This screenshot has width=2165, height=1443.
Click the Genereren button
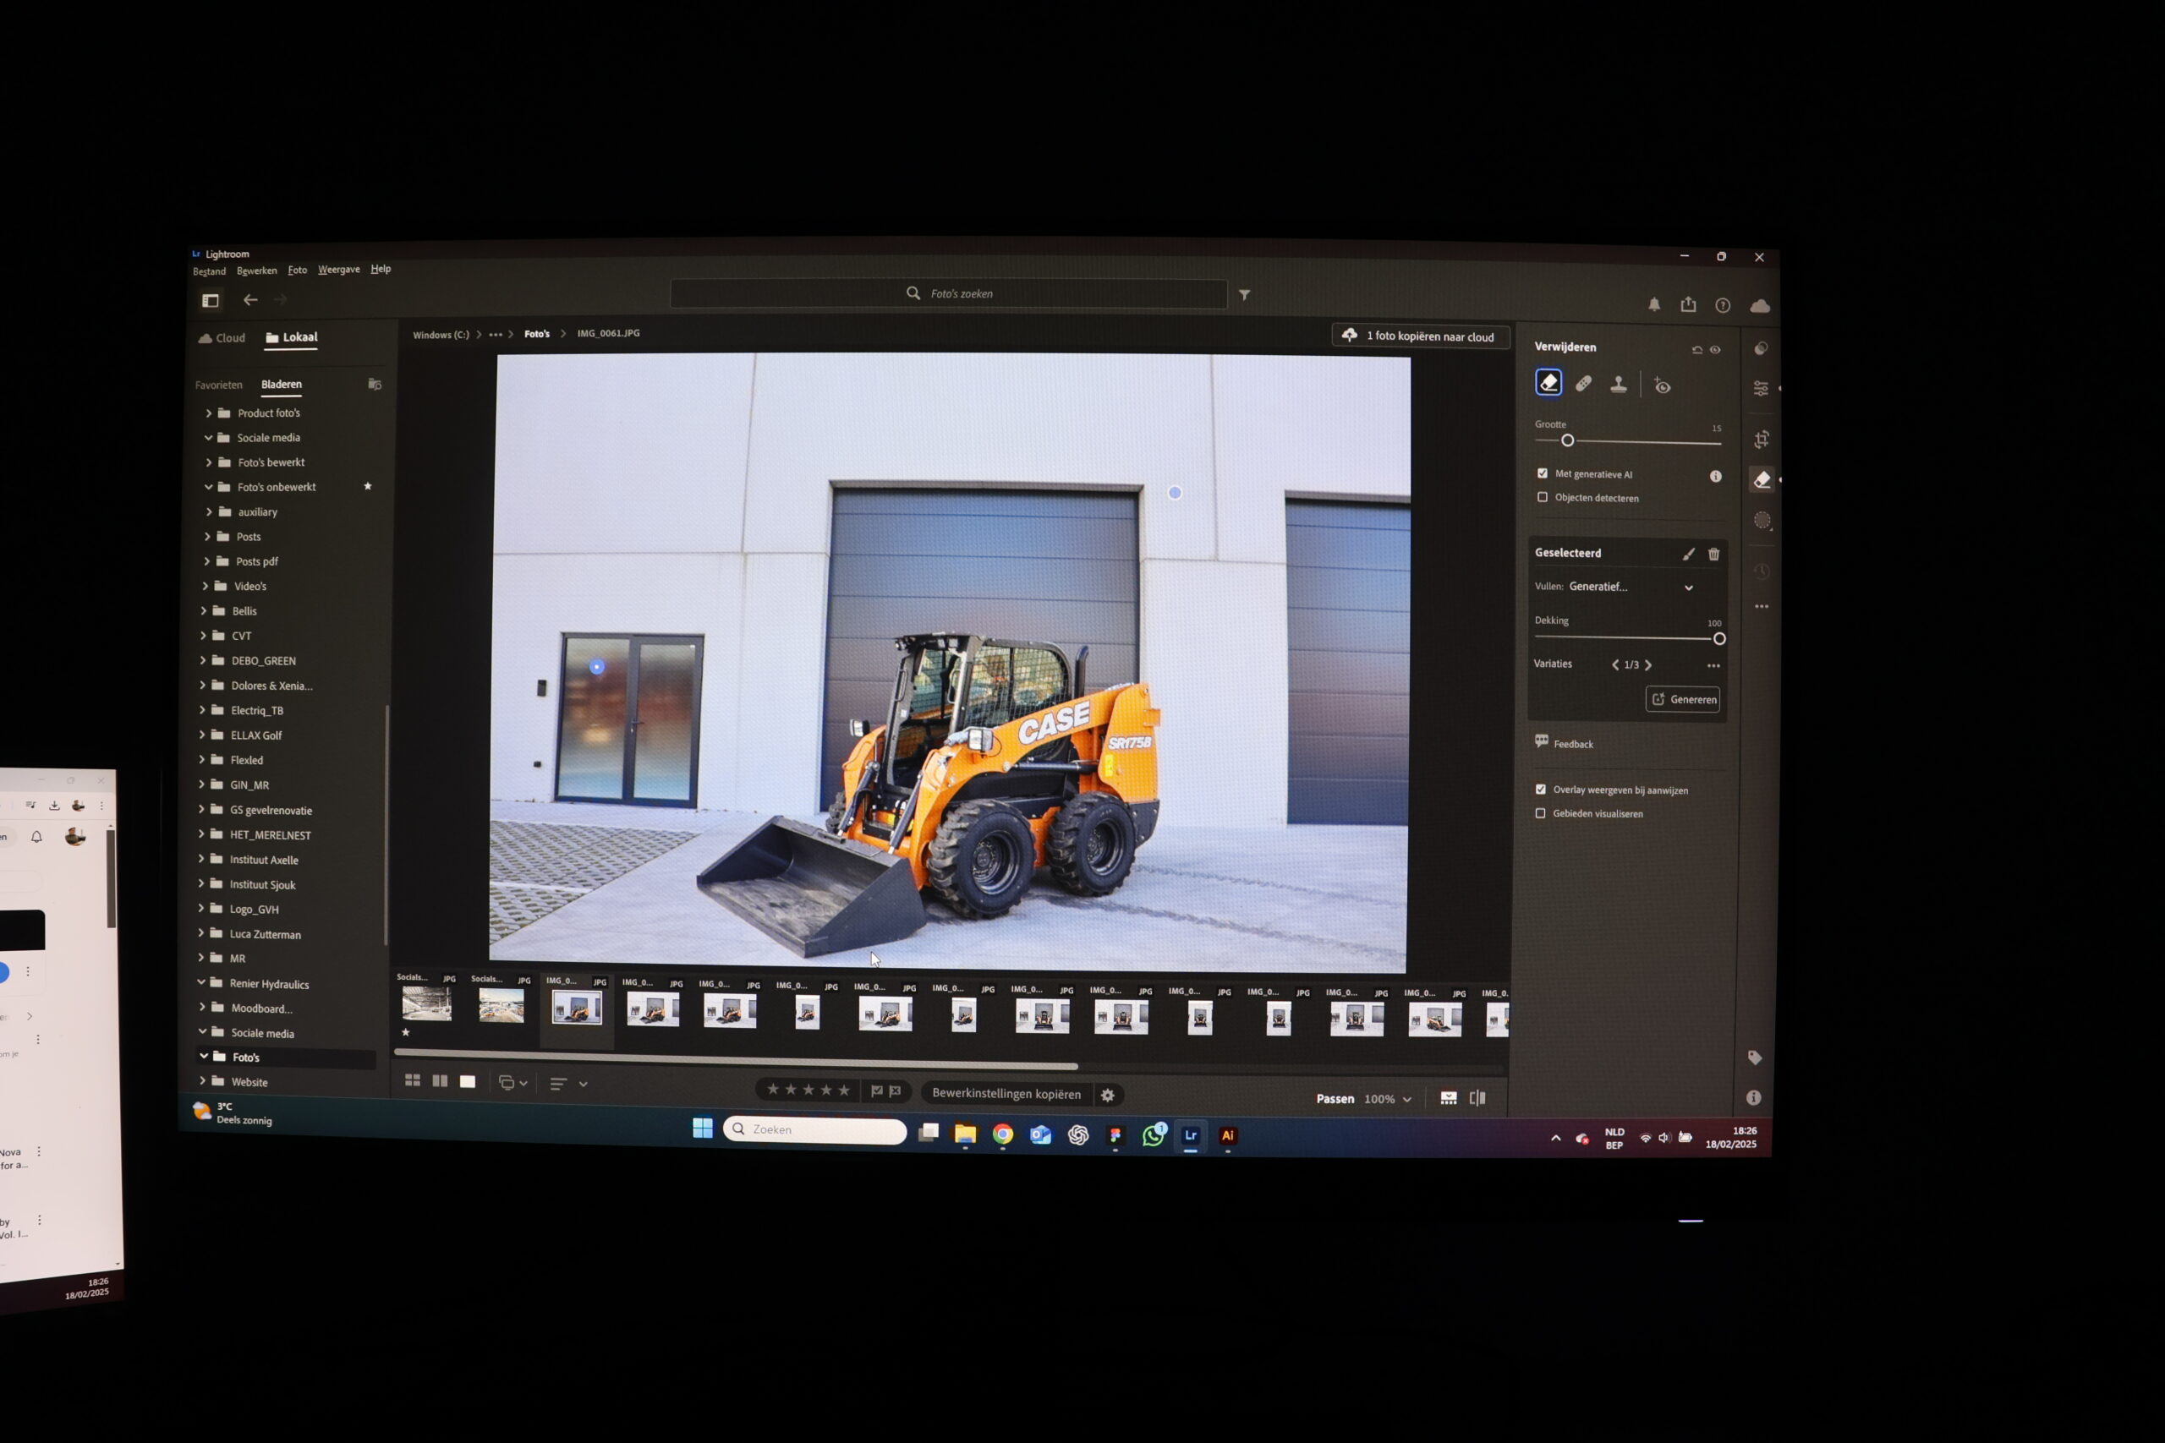click(1683, 699)
